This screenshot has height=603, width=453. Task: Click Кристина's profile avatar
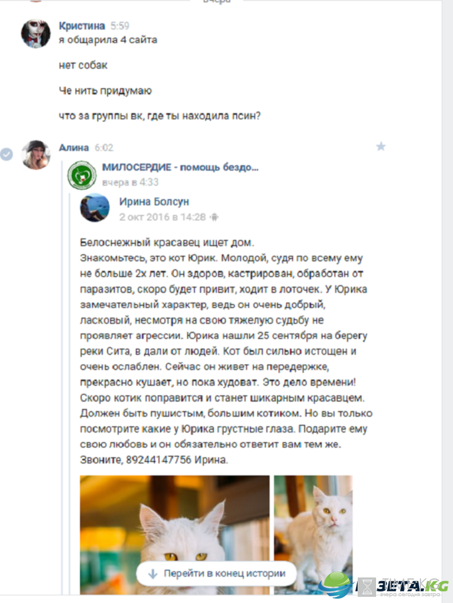(35, 33)
